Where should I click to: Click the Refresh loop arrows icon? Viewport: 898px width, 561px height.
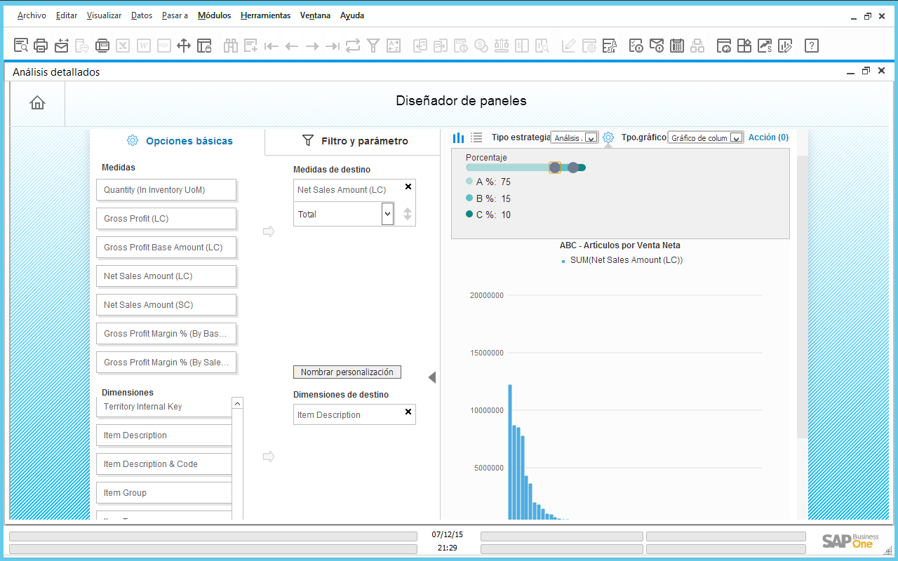(x=353, y=46)
